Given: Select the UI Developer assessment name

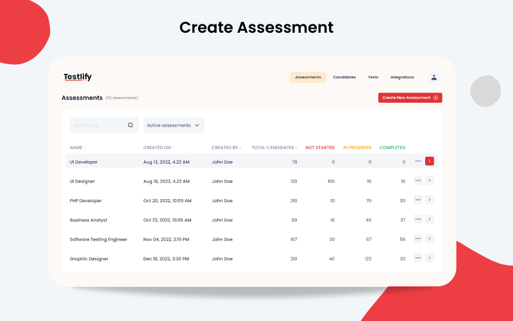Looking at the screenshot, I should (83, 162).
